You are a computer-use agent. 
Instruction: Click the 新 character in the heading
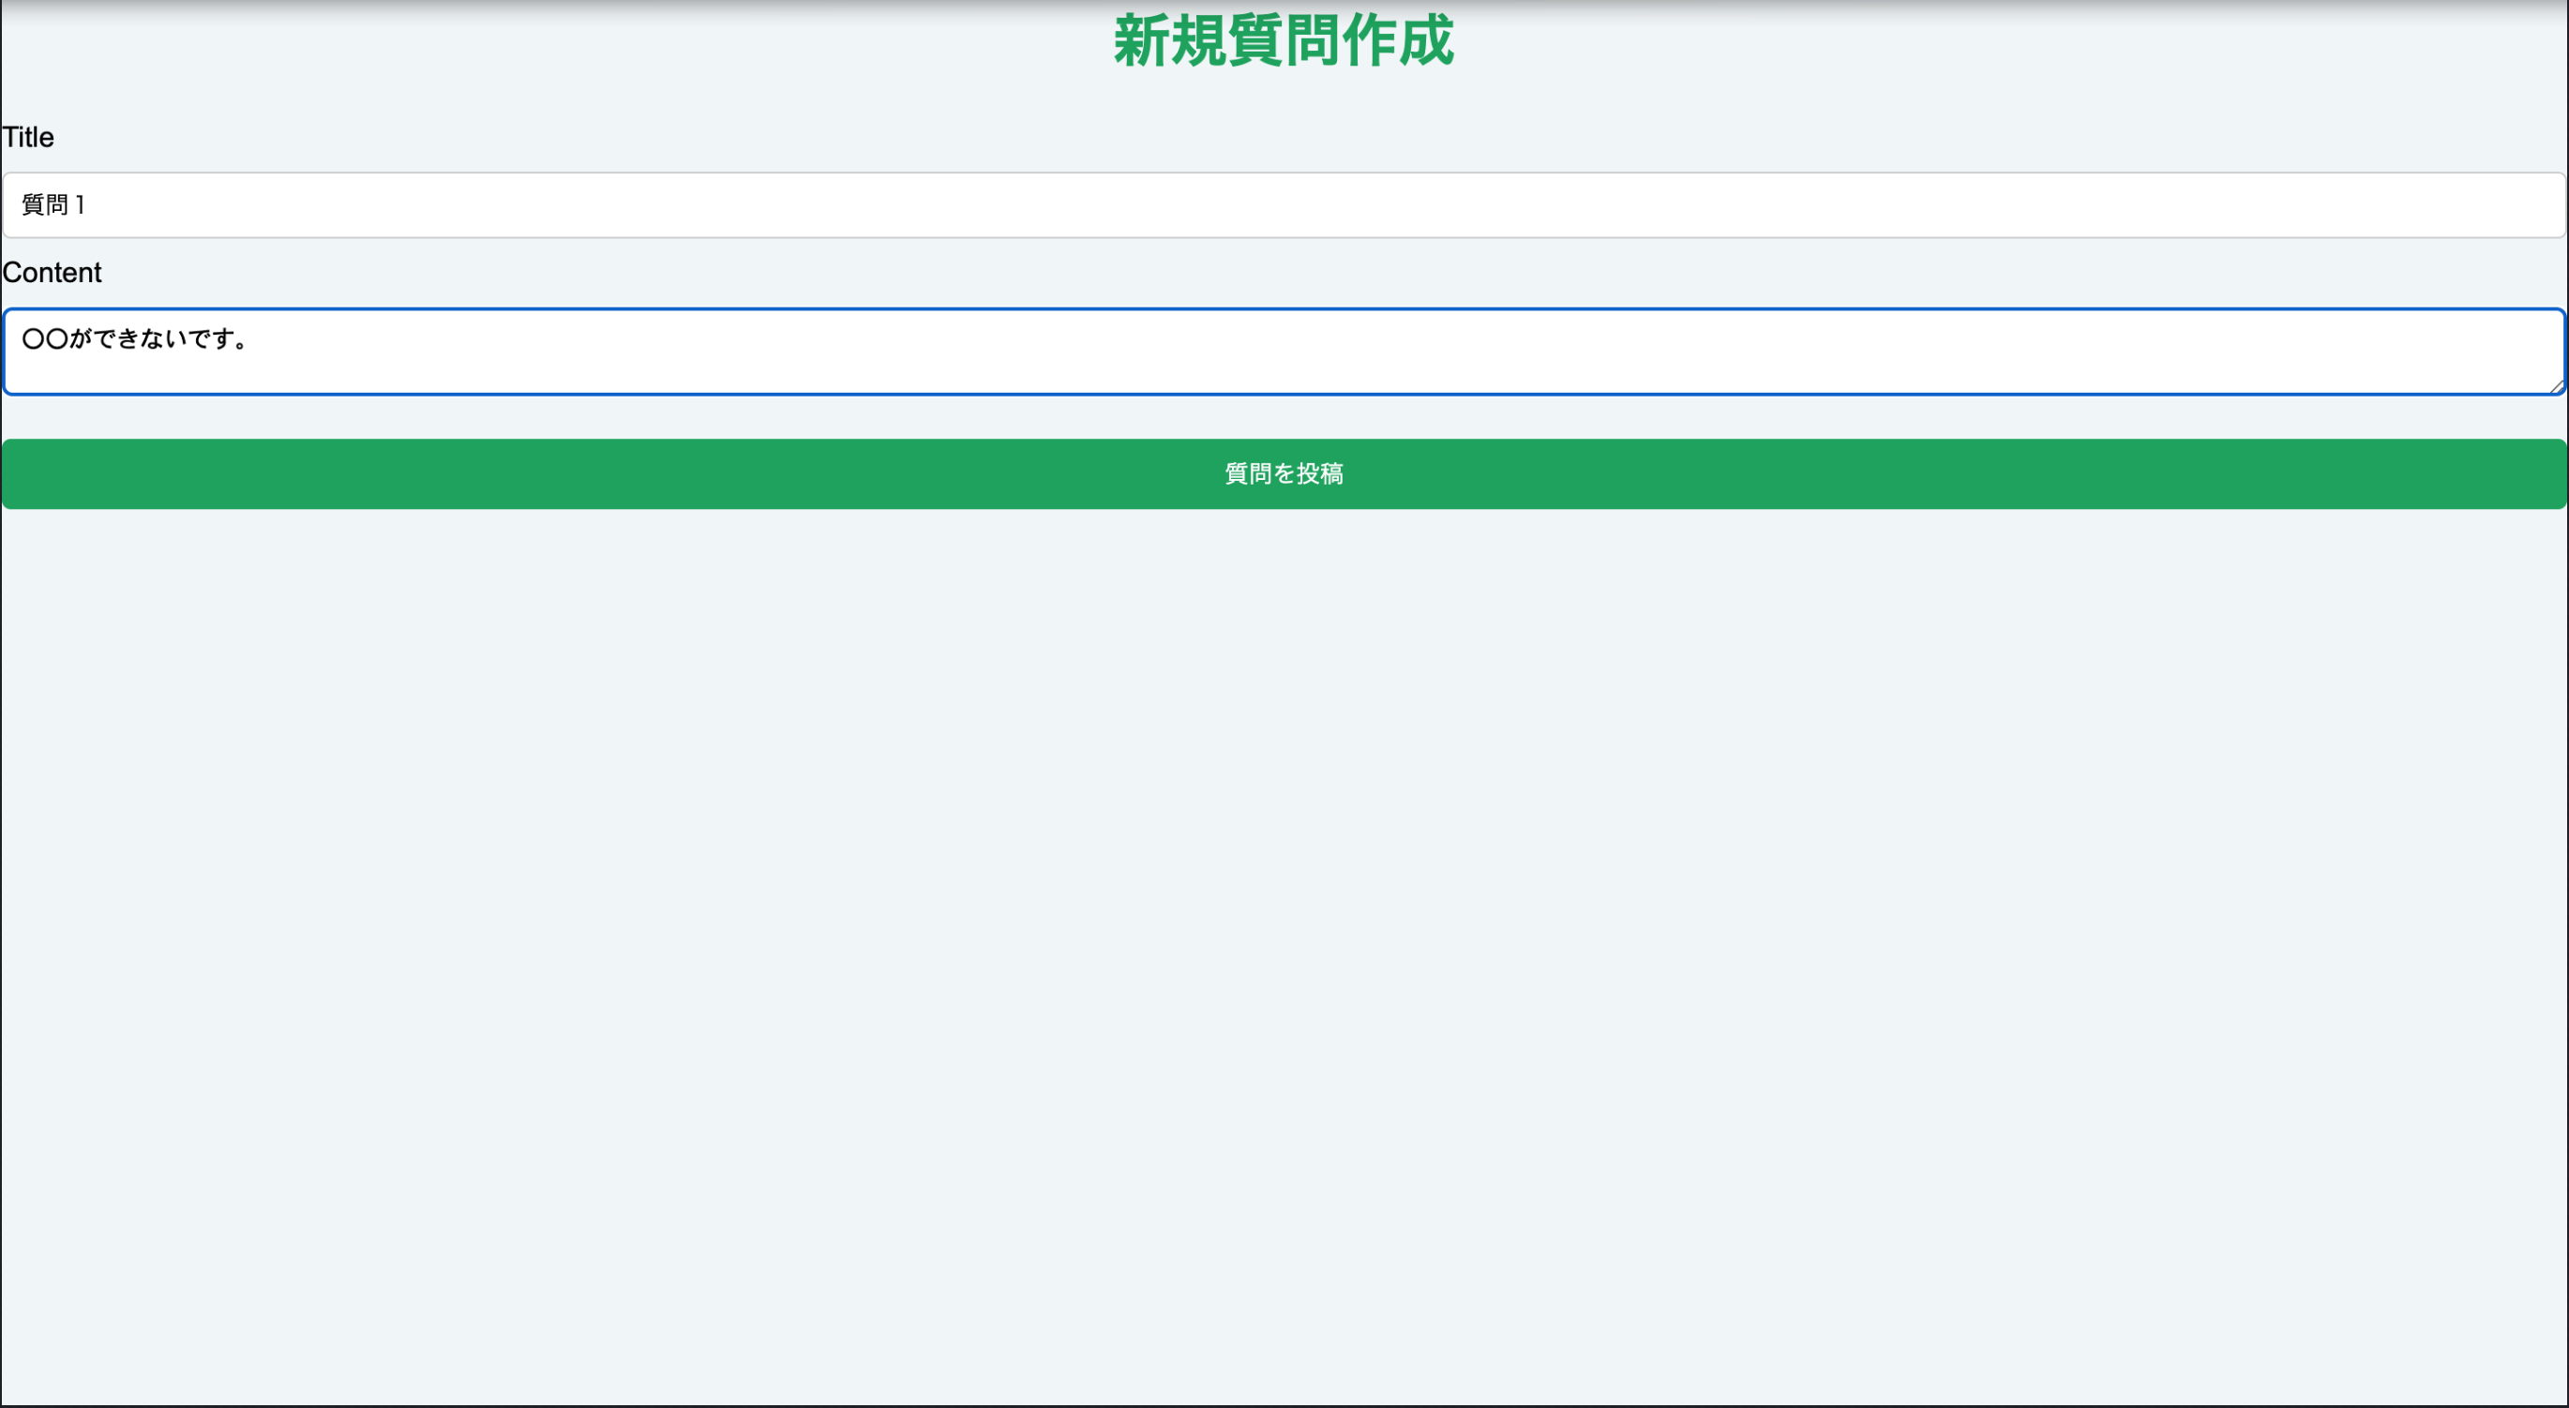point(1141,42)
